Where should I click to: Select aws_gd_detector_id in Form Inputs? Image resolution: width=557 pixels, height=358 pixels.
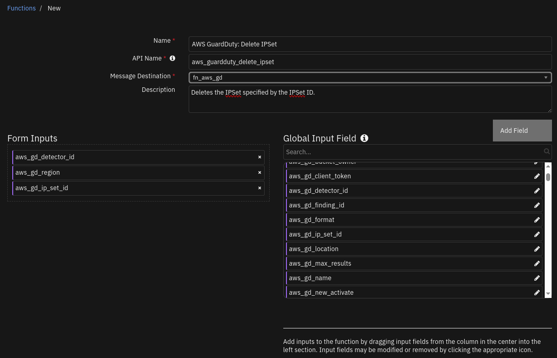tap(138, 157)
